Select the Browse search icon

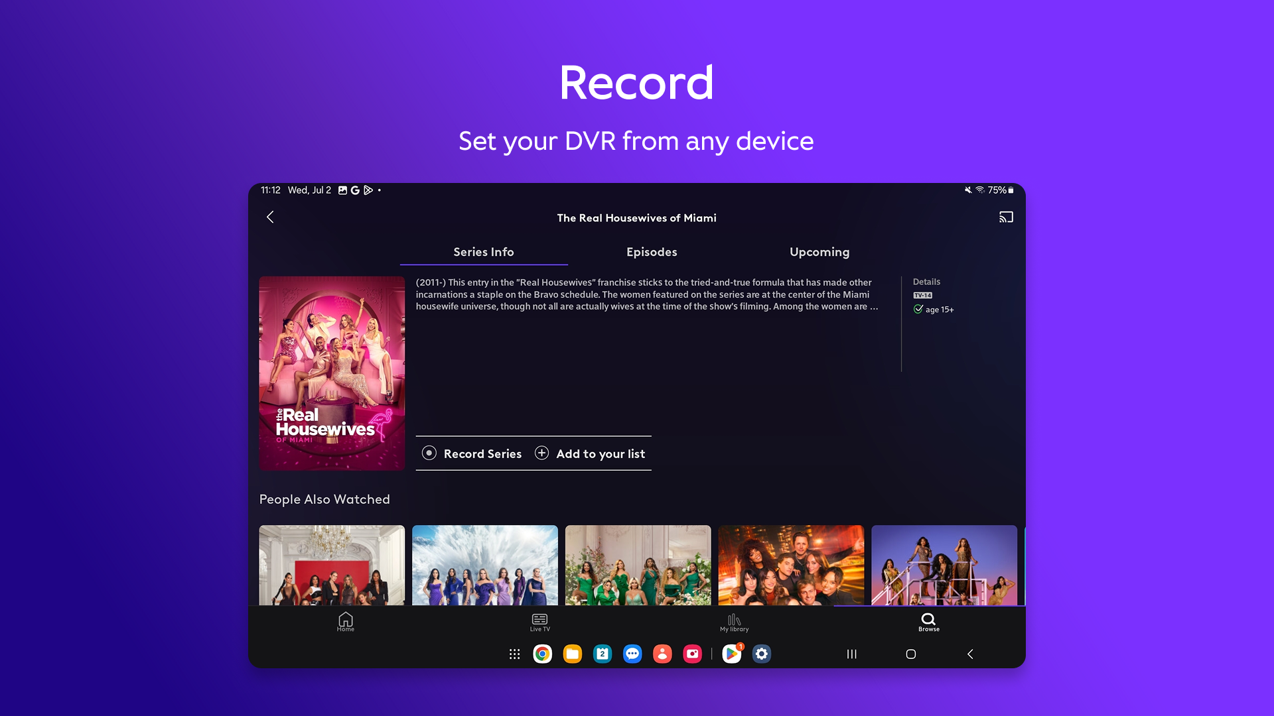(x=928, y=621)
